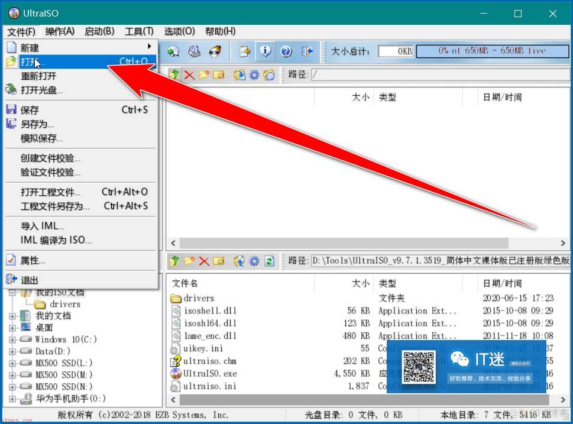Choose 打开工程文件... from the File menu
Viewport: 573px width, 424px height.
coord(81,192)
